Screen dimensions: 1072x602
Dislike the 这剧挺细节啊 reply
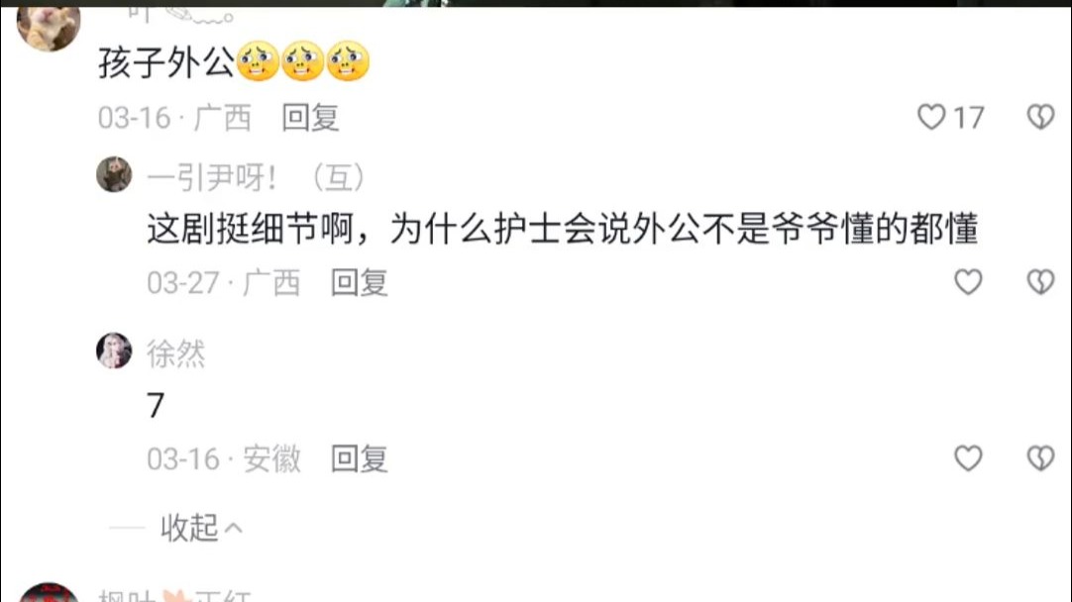point(1040,281)
